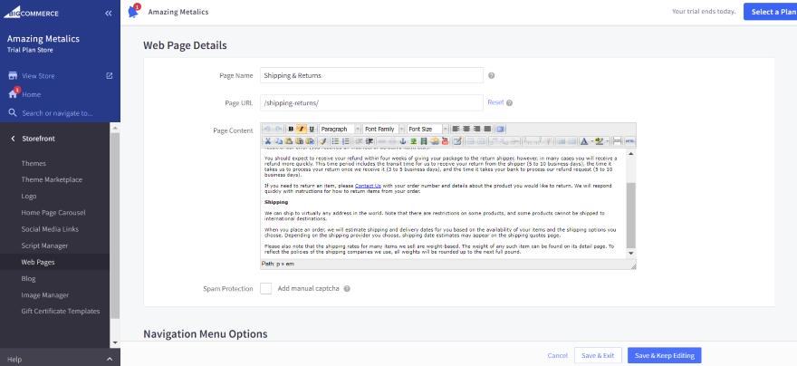
Task: Toggle Underline formatting in page content editor
Action: [312, 130]
